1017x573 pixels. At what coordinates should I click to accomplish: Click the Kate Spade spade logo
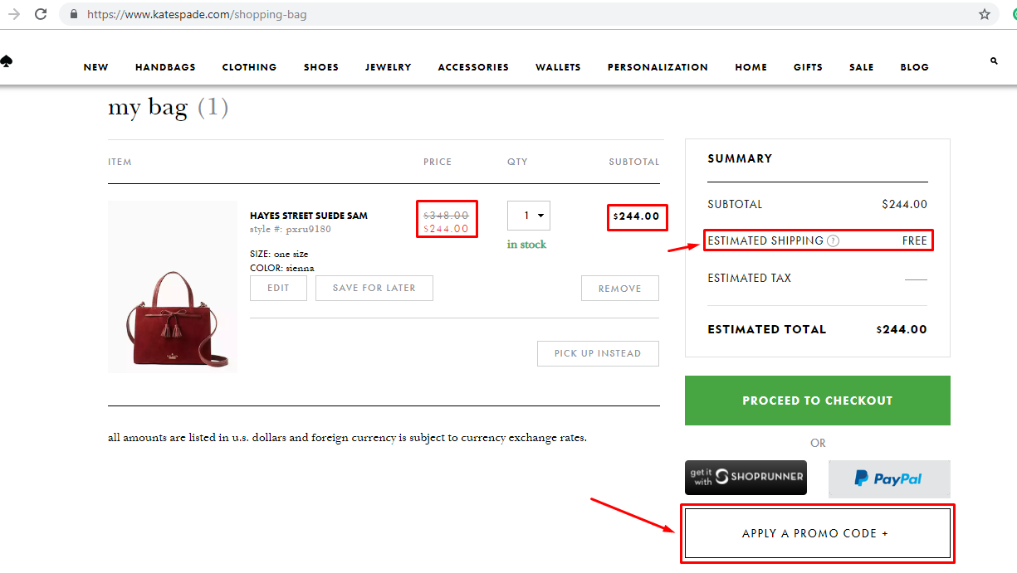pos(6,60)
